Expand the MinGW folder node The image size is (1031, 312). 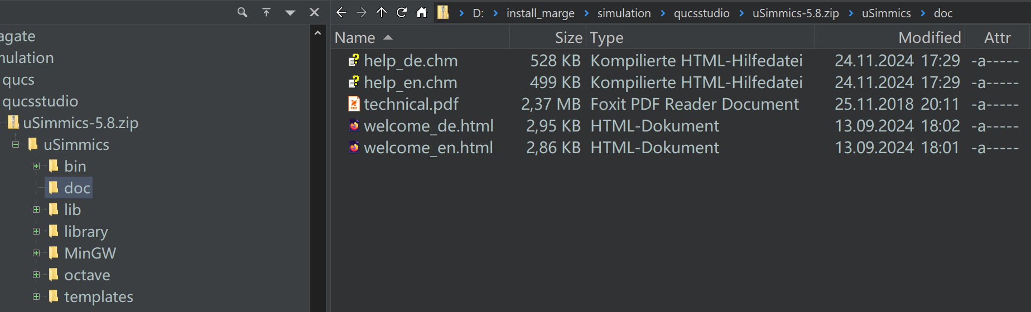point(36,253)
